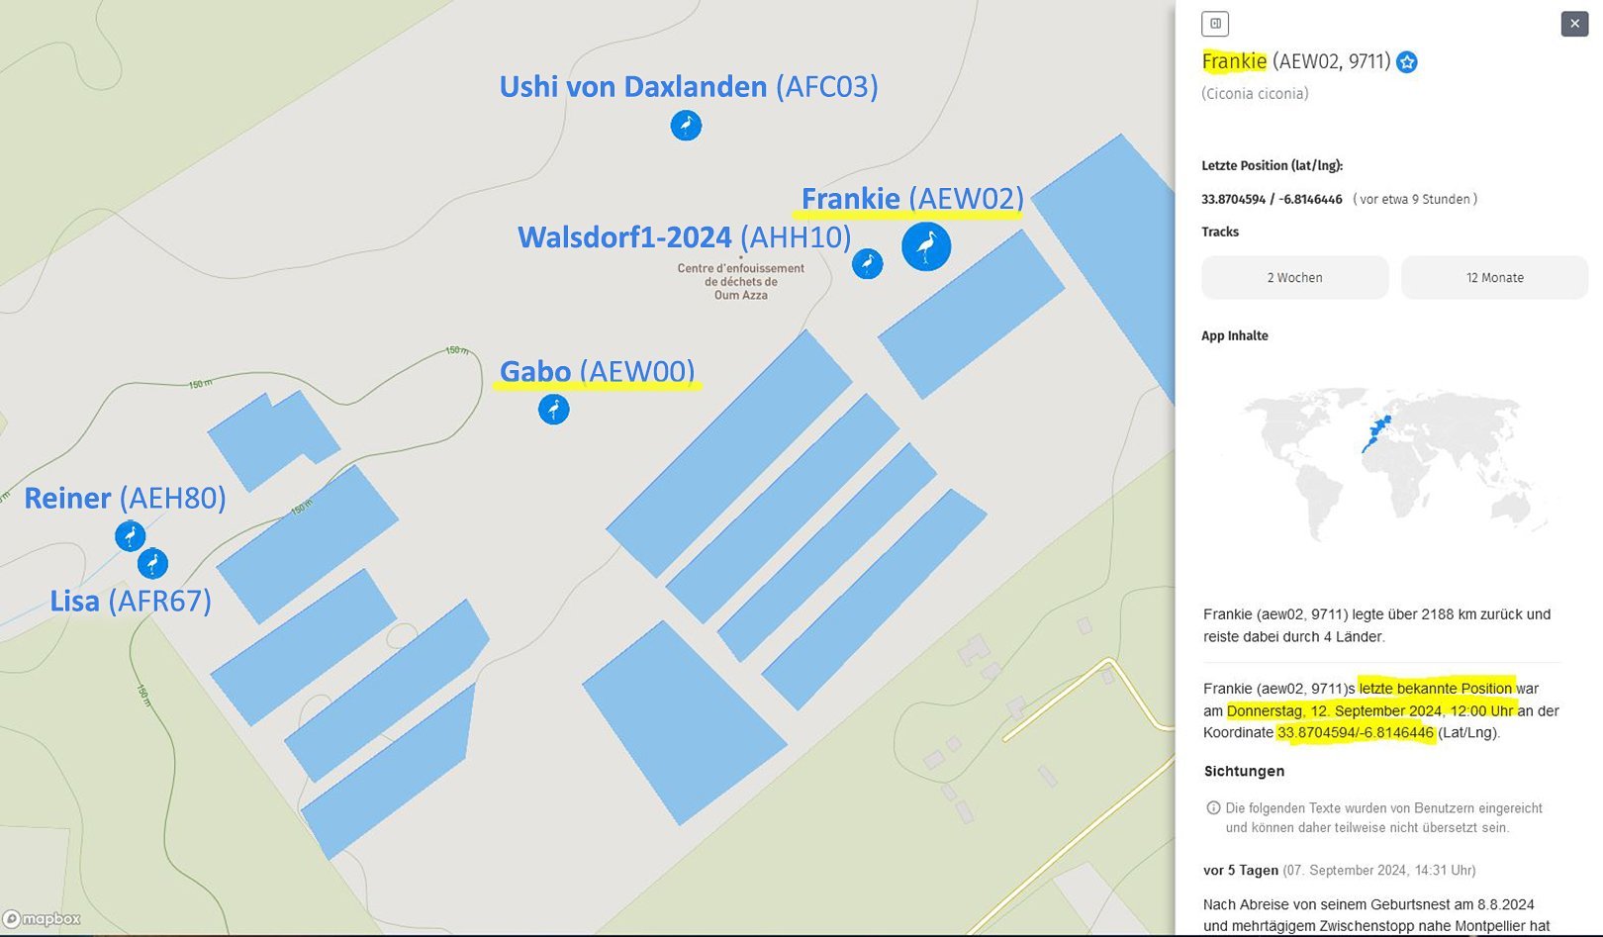Viewport: 1603px width, 937px height.
Task: Click the Frankie (AEW02) map label
Action: click(911, 199)
